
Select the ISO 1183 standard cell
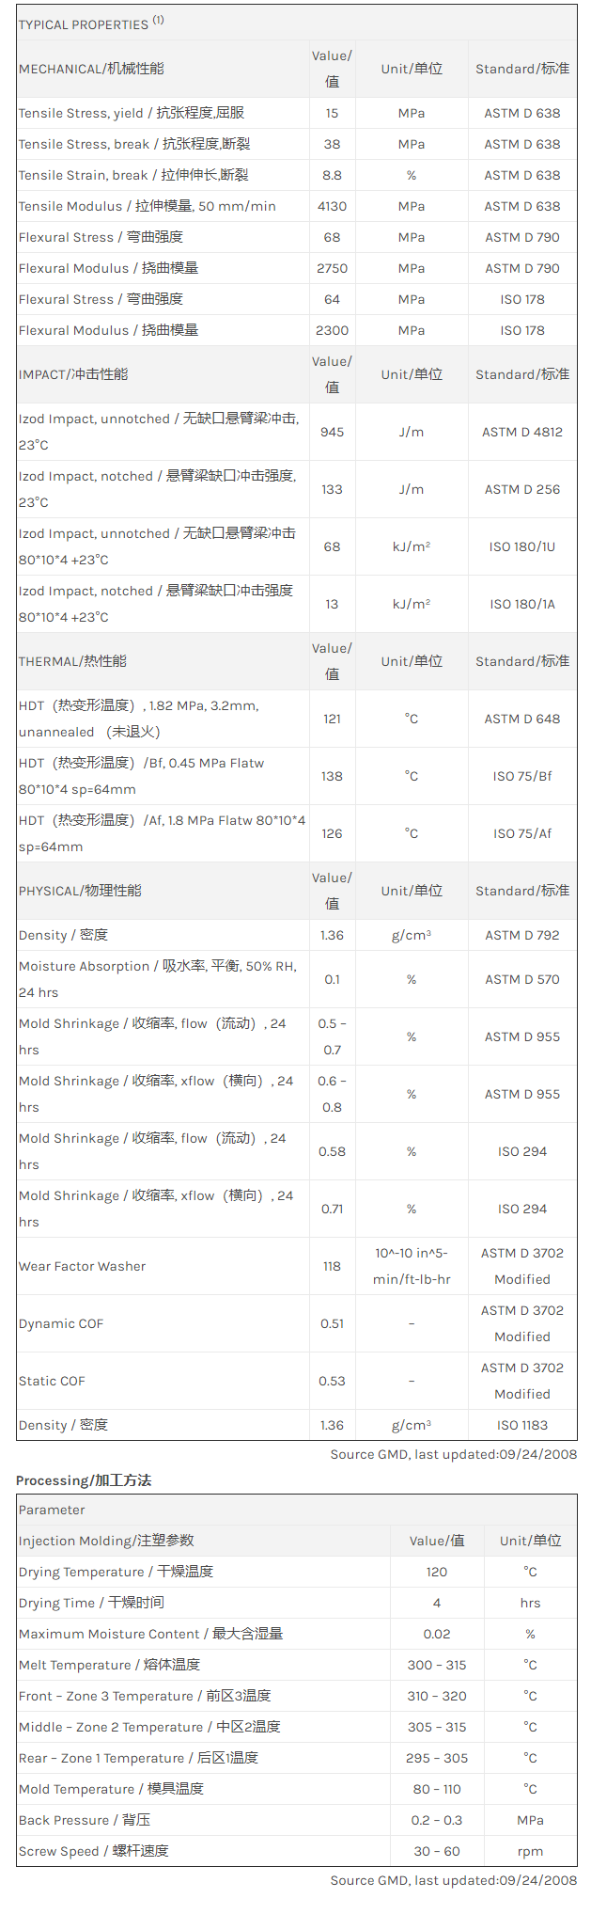pos(522,1425)
